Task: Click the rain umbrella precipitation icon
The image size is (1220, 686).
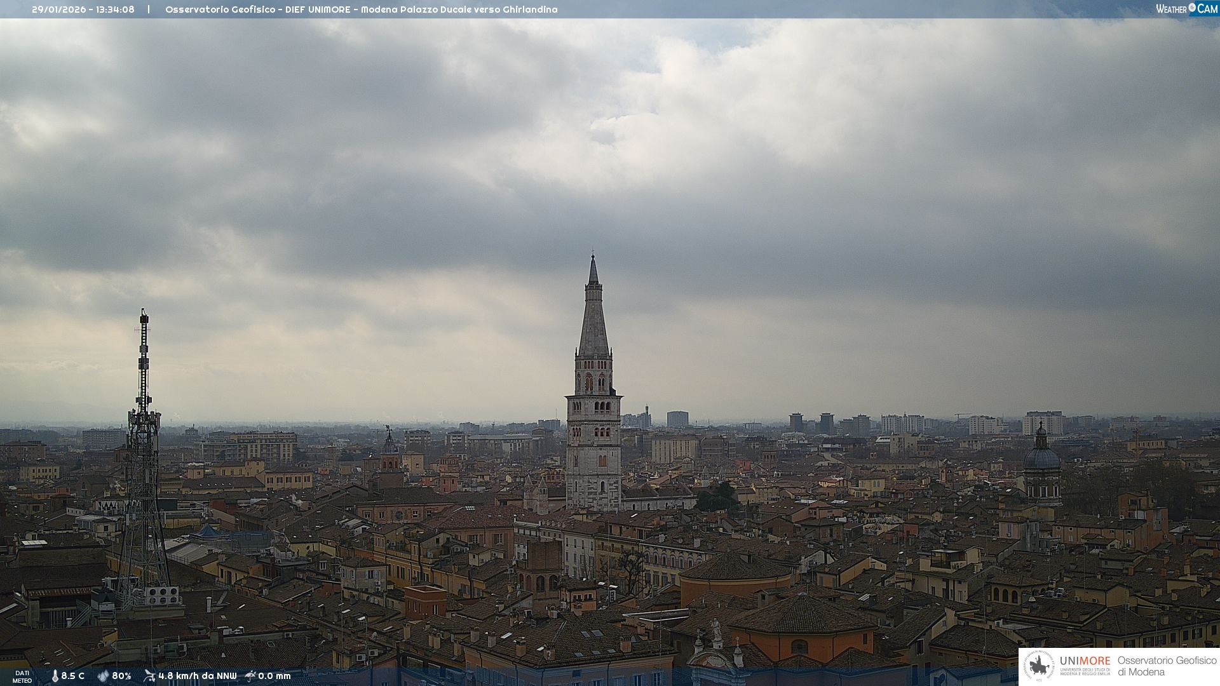Action: pos(250,676)
